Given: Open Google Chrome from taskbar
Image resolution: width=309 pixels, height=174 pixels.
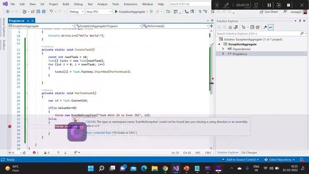Looking at the screenshot, I should (165, 169).
